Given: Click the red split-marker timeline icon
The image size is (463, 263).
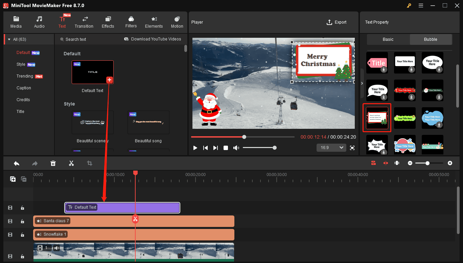Looking at the screenshot, I should click(x=386, y=163).
